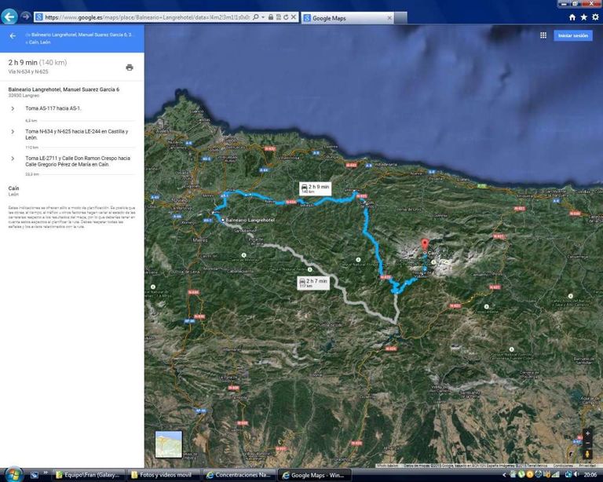The width and height of the screenshot is (603, 482).
Task: Open the Google apps grid
Action: tap(543, 35)
